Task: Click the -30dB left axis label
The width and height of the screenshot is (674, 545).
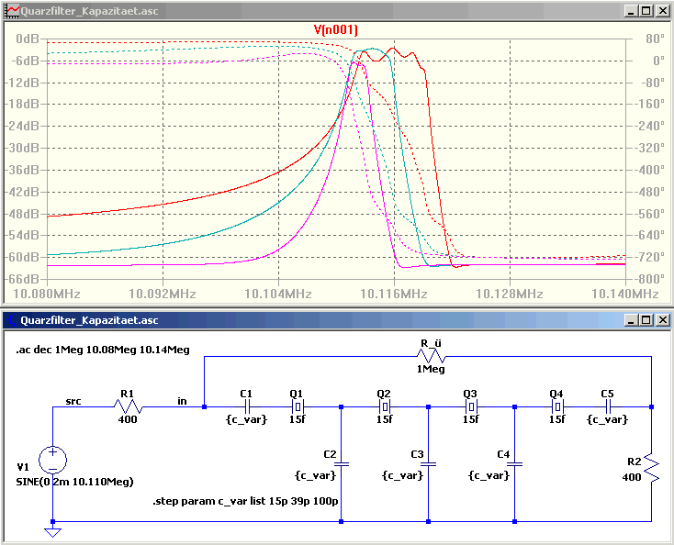Action: point(21,148)
